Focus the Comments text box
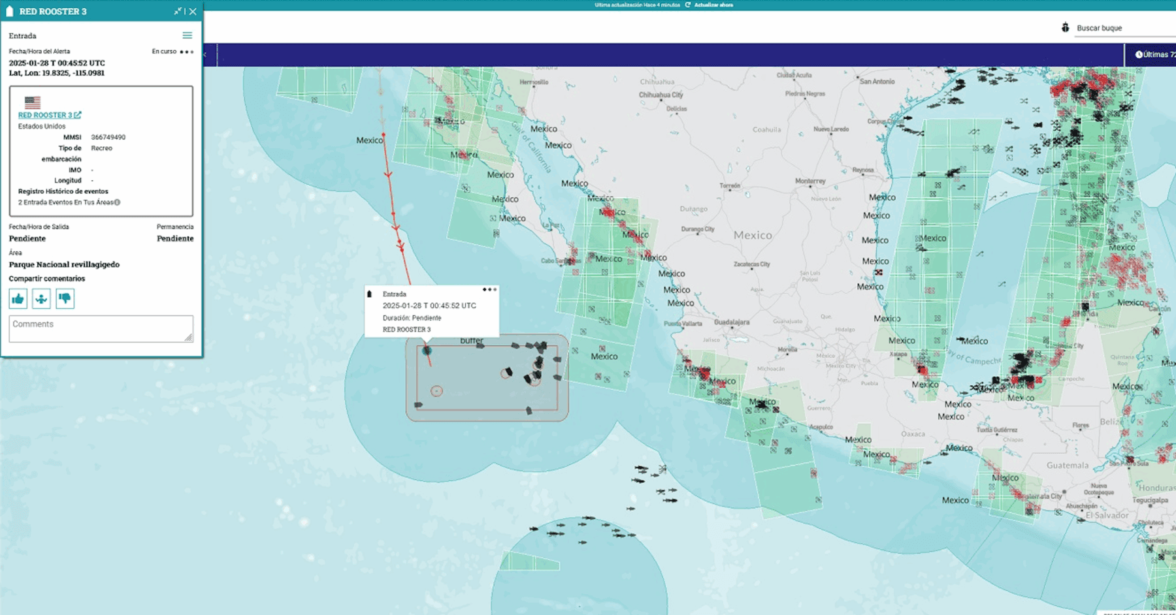This screenshot has width=1176, height=615. pyautogui.click(x=101, y=329)
